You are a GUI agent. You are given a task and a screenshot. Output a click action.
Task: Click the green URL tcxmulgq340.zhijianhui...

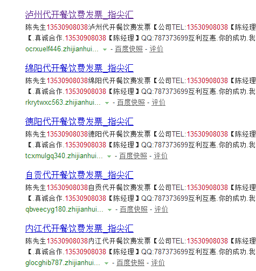(64, 156)
